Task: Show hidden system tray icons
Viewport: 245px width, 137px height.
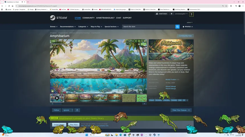Action: click(225, 135)
